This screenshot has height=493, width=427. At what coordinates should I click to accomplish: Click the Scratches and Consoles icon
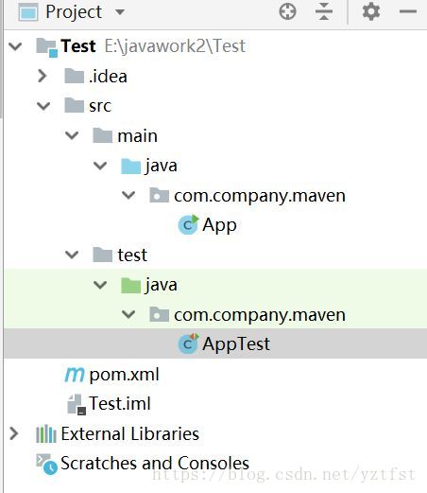[x=46, y=464]
